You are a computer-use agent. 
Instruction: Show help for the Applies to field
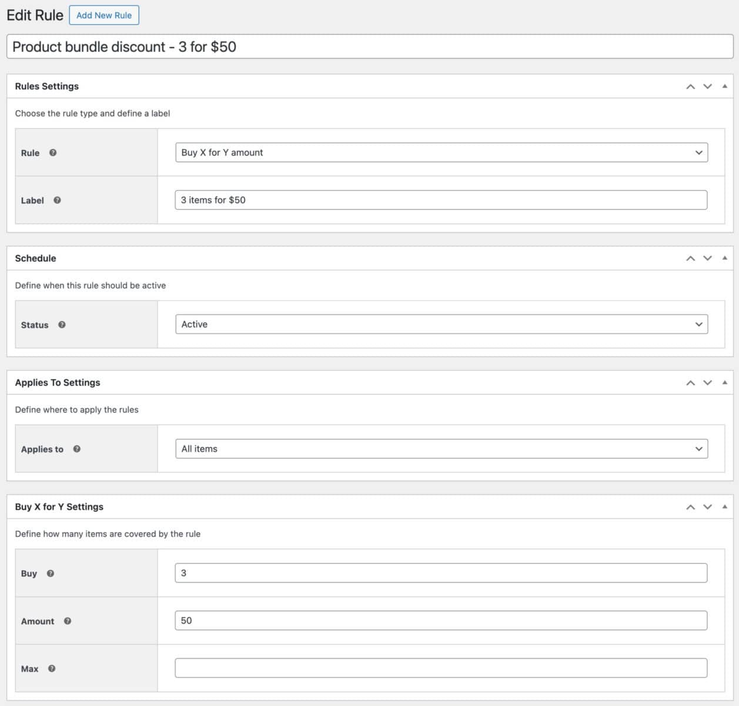tap(77, 449)
